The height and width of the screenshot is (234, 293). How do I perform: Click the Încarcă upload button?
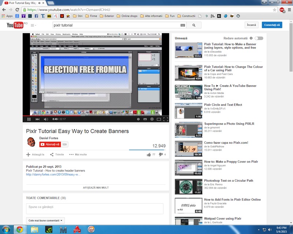pos(251,25)
